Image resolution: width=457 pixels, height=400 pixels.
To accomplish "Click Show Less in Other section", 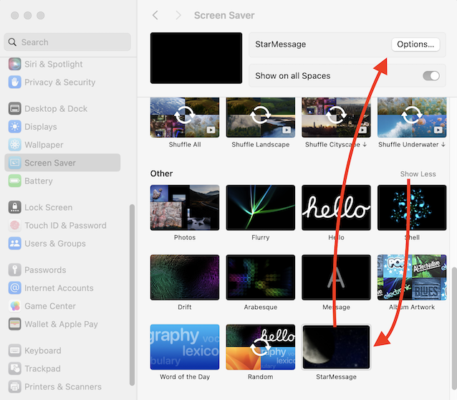I will click(x=418, y=174).
